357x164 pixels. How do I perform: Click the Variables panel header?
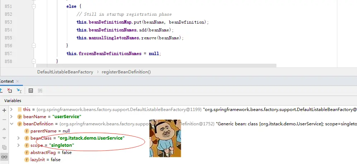click(x=13, y=101)
